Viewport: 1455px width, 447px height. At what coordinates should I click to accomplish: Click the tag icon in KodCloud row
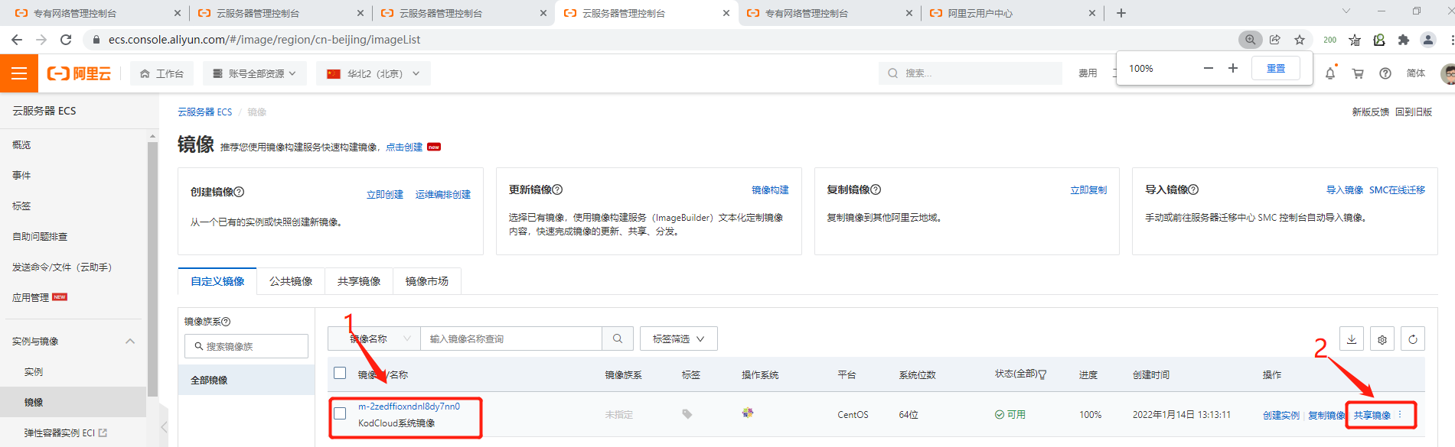687,414
